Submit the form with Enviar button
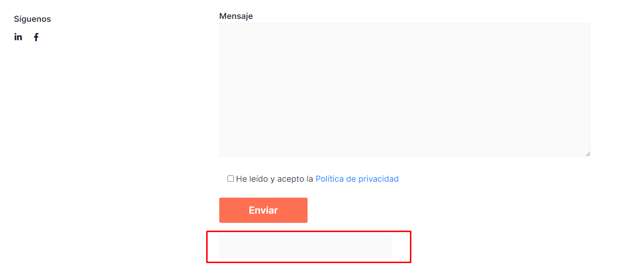The width and height of the screenshot is (636, 266). point(263,210)
